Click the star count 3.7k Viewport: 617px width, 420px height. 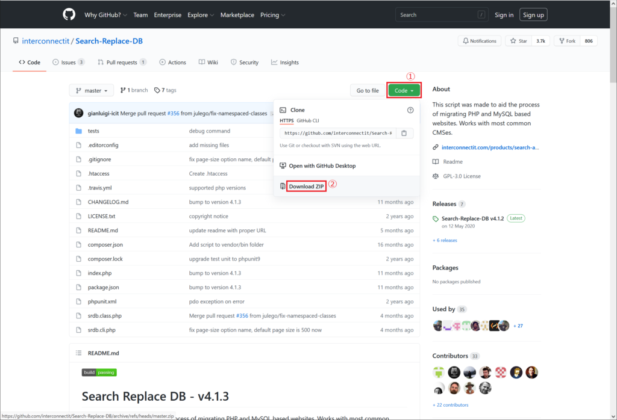tap(541, 41)
